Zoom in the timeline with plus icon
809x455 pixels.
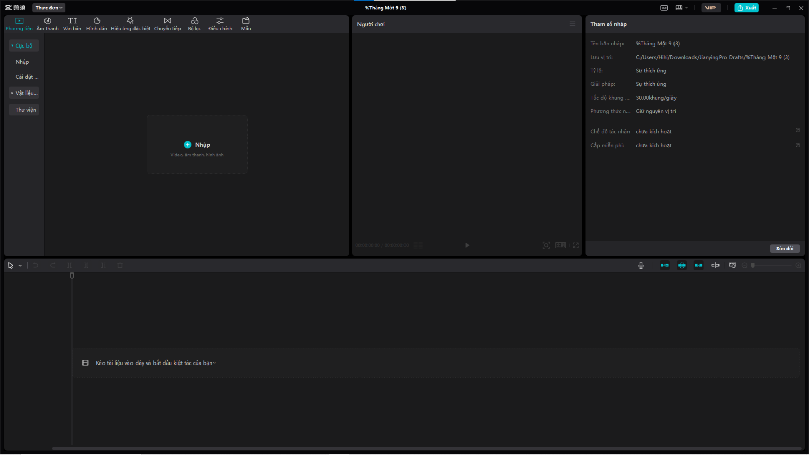tap(798, 265)
